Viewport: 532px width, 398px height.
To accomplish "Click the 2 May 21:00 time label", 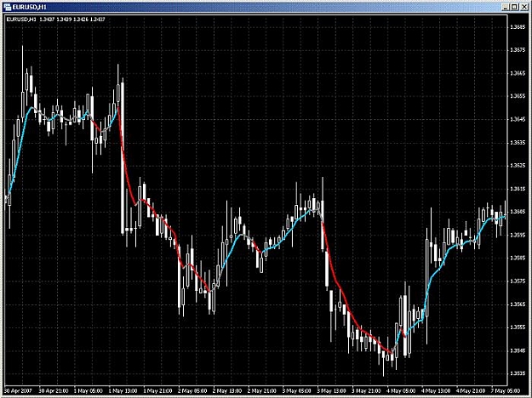I will 262,390.
